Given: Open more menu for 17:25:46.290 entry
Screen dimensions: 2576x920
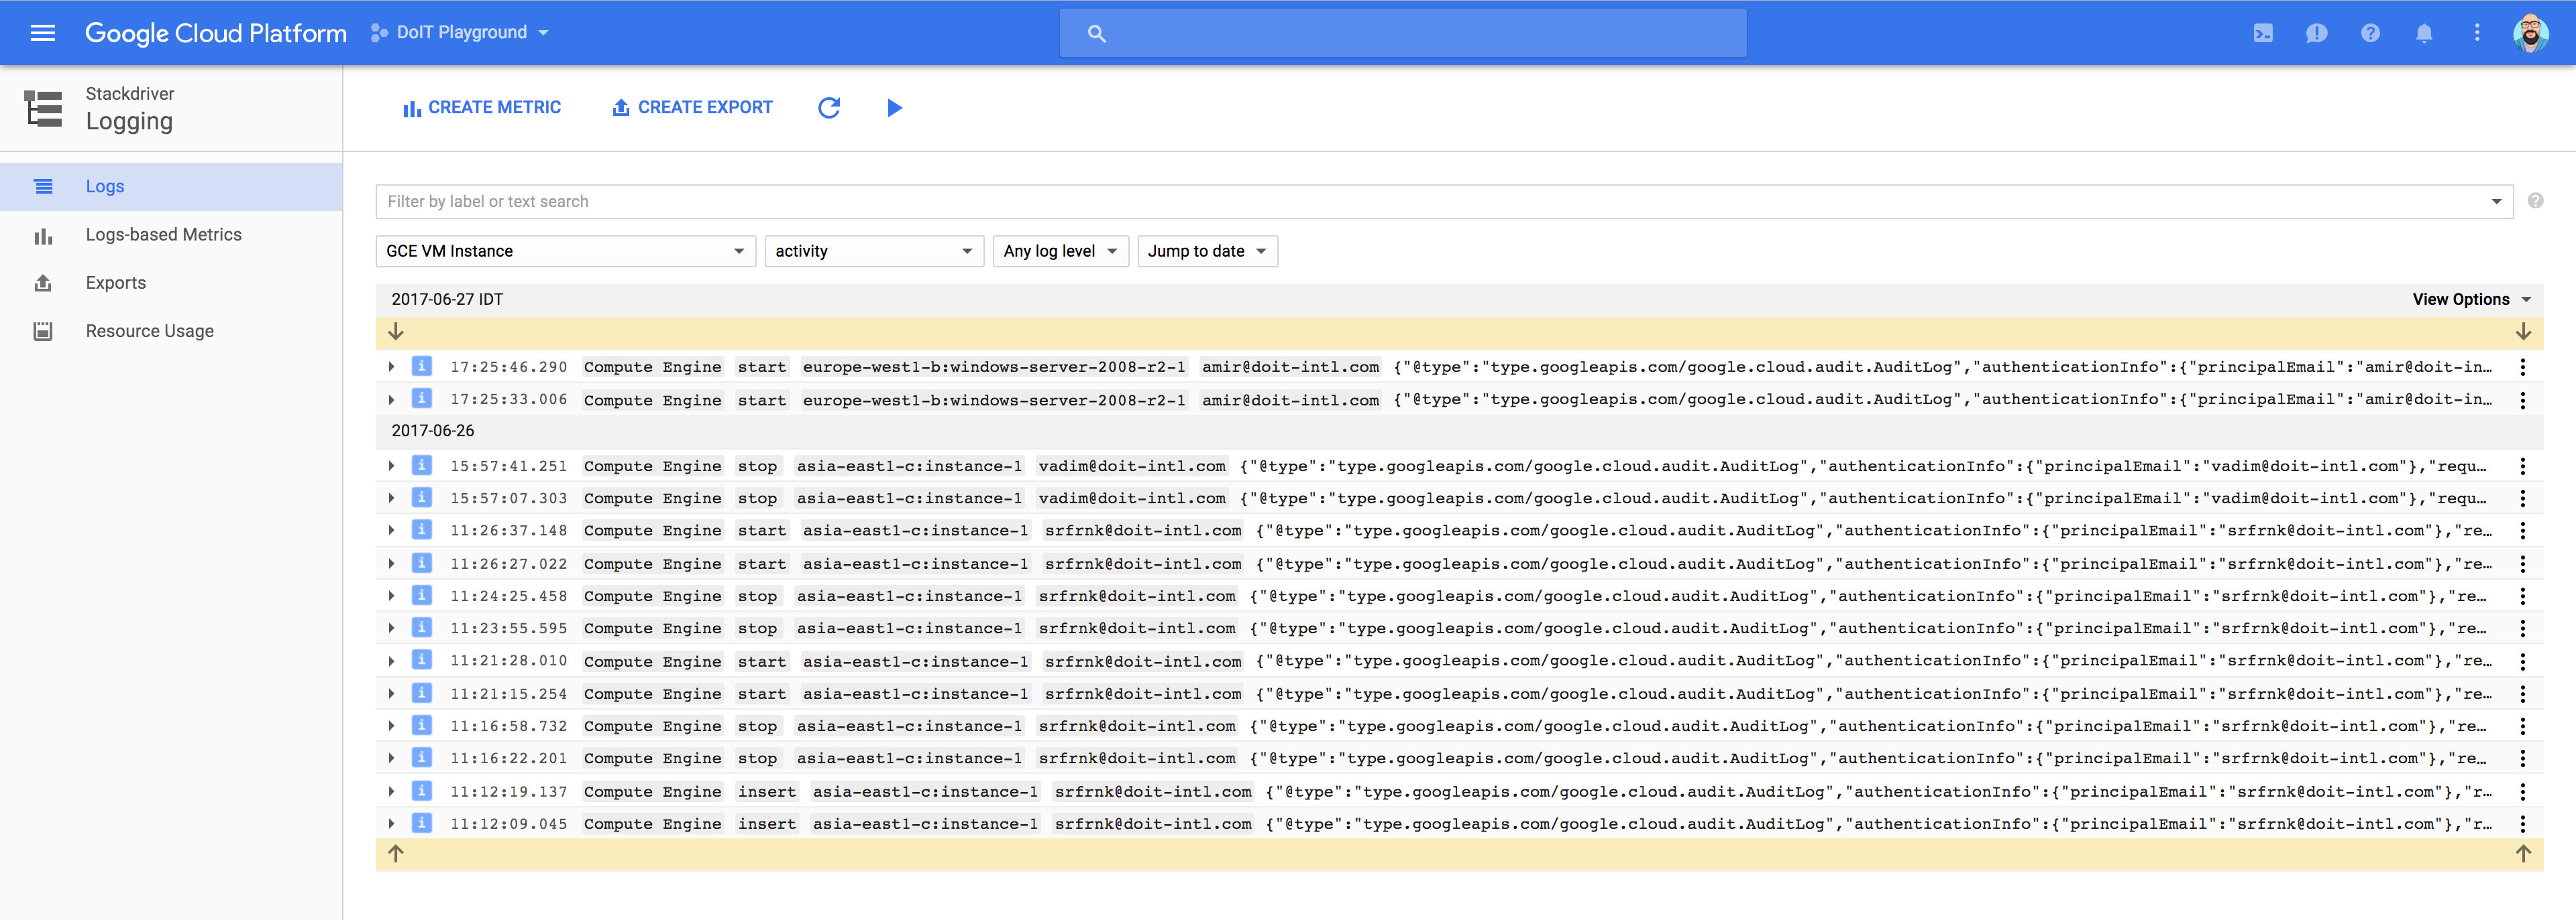Looking at the screenshot, I should 2523,368.
